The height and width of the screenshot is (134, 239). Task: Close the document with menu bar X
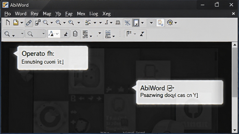click(x=233, y=14)
